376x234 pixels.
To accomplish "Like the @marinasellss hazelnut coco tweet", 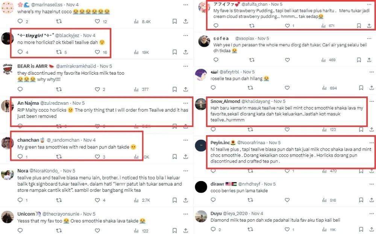I will pyautogui.click(x=98, y=22).
